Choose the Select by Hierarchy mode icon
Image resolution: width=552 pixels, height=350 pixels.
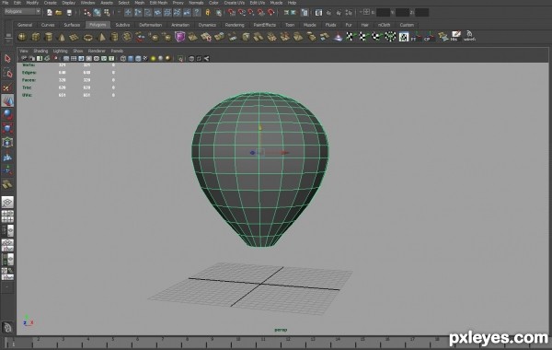click(x=87, y=13)
